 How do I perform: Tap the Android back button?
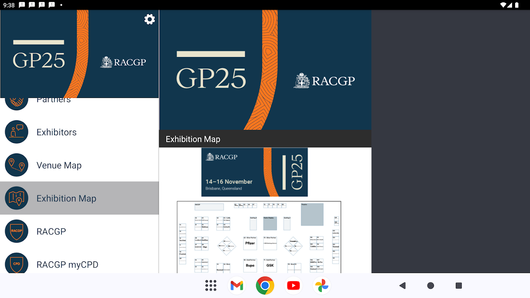[402, 286]
